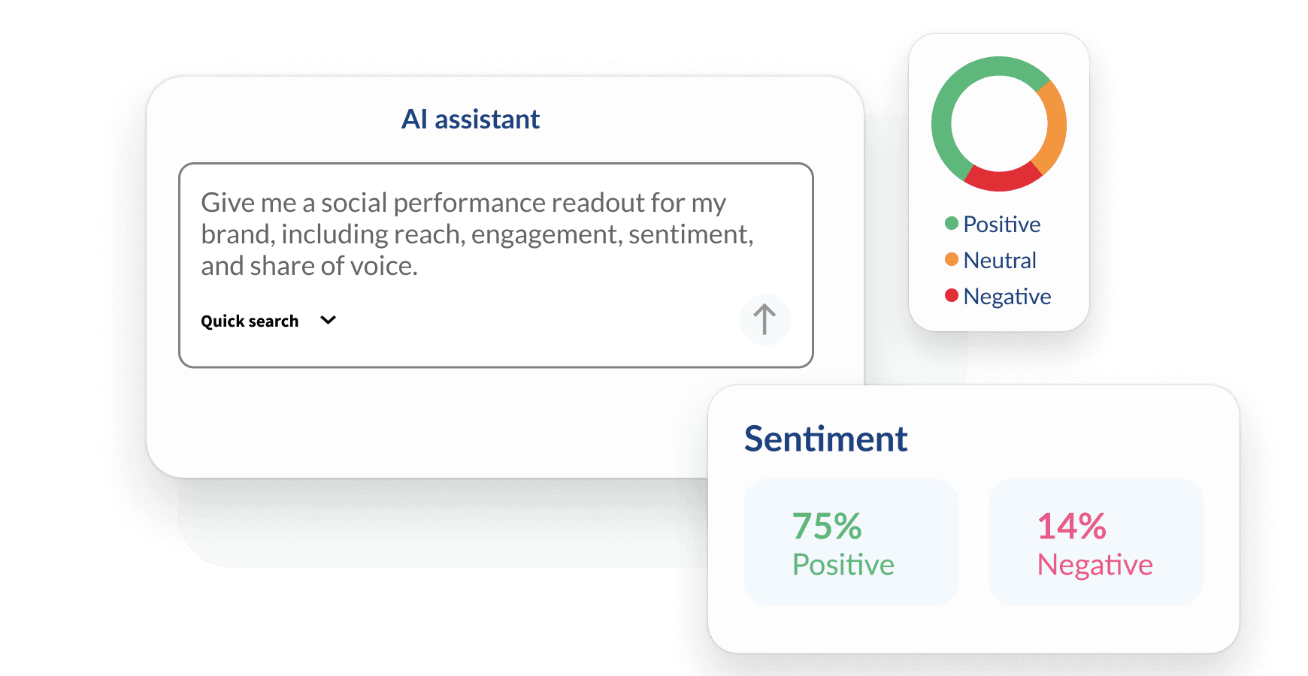Select the green Positive legend dot

(951, 223)
